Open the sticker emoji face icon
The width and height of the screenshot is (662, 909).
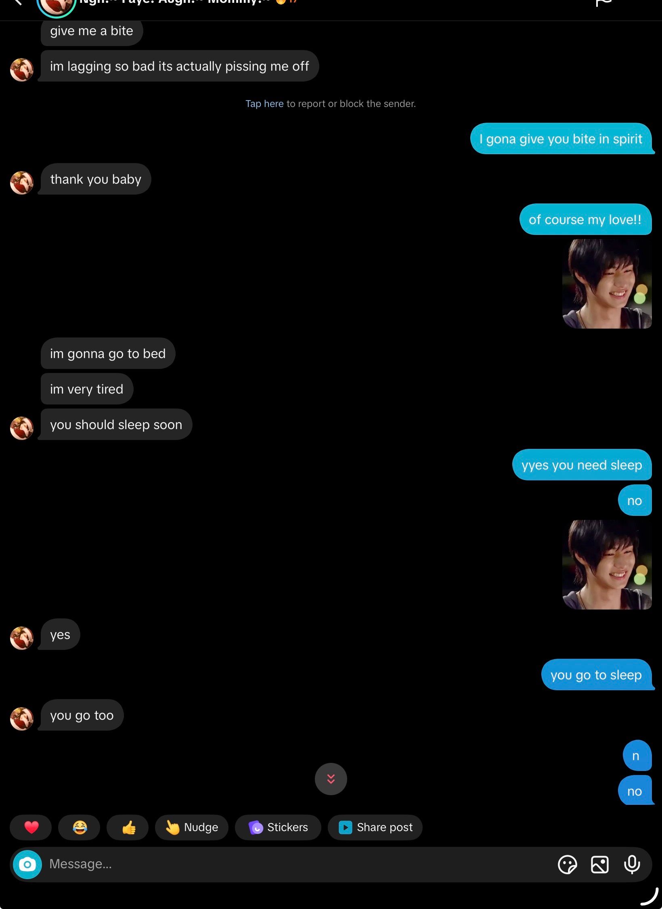(567, 865)
